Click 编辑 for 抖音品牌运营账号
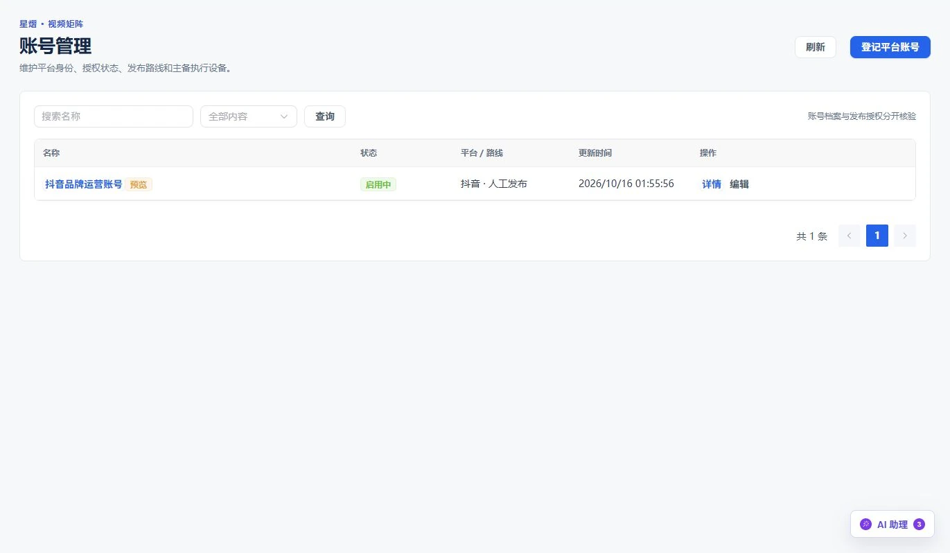 coord(739,184)
